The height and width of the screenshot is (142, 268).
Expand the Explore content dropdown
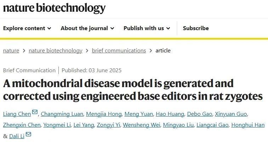pyautogui.click(x=27, y=28)
